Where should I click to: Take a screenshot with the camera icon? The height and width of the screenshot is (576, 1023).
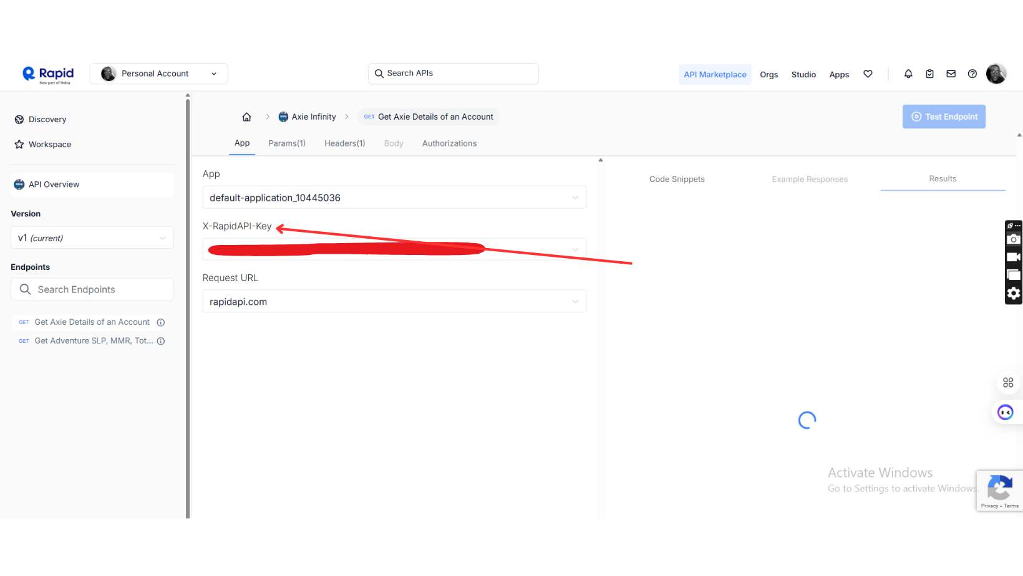coord(1014,239)
